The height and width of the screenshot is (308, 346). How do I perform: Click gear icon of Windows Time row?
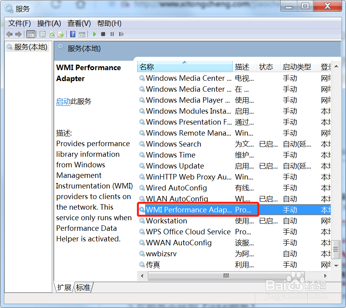click(x=142, y=155)
